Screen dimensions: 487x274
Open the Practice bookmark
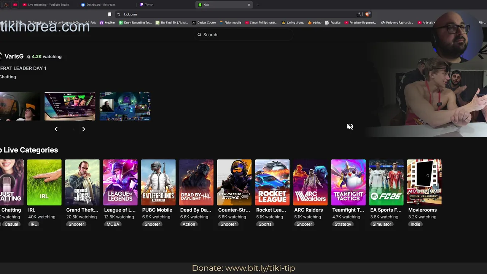click(333, 22)
